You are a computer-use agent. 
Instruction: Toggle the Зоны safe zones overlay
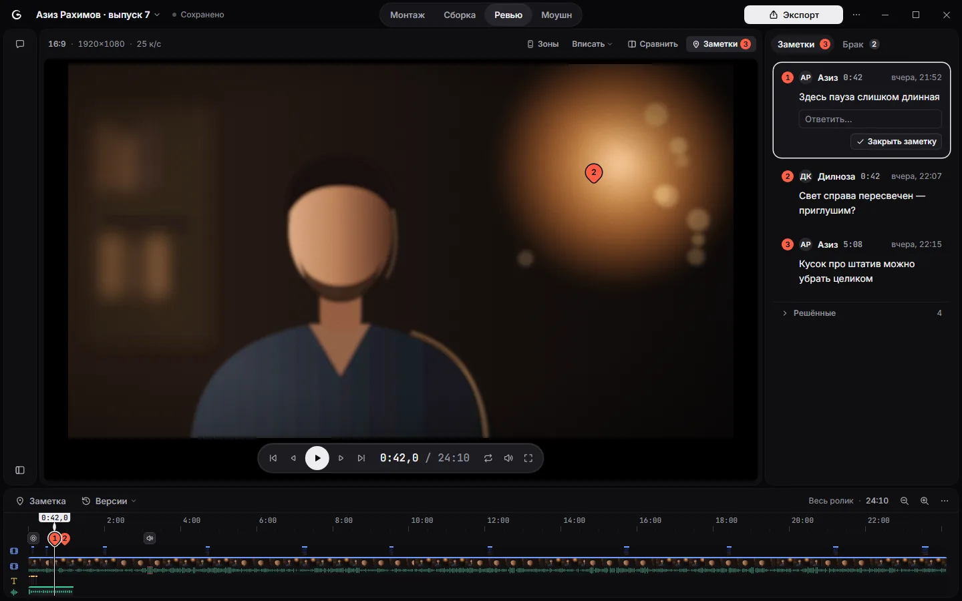[x=542, y=44]
